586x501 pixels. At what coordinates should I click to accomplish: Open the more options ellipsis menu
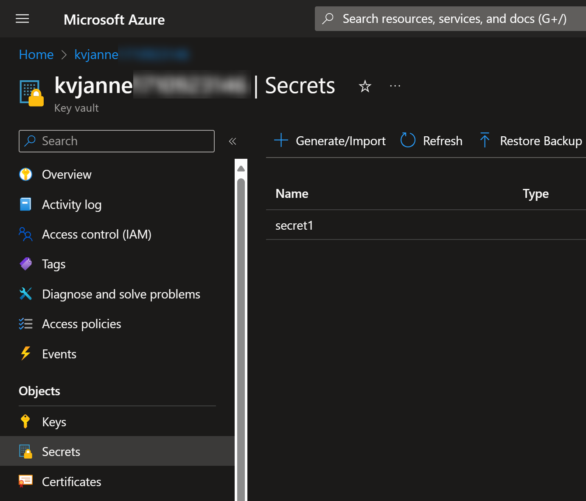[x=395, y=86]
